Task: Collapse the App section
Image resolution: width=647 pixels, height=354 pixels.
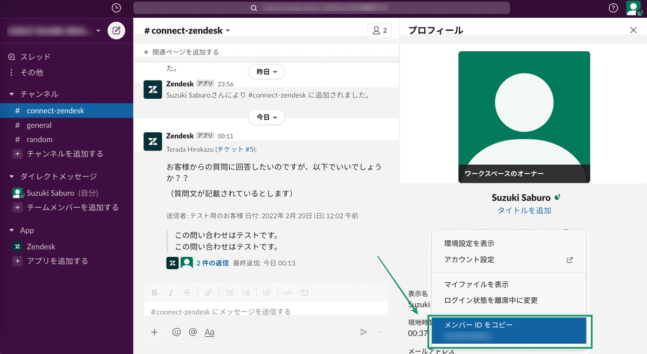Action: (x=12, y=230)
